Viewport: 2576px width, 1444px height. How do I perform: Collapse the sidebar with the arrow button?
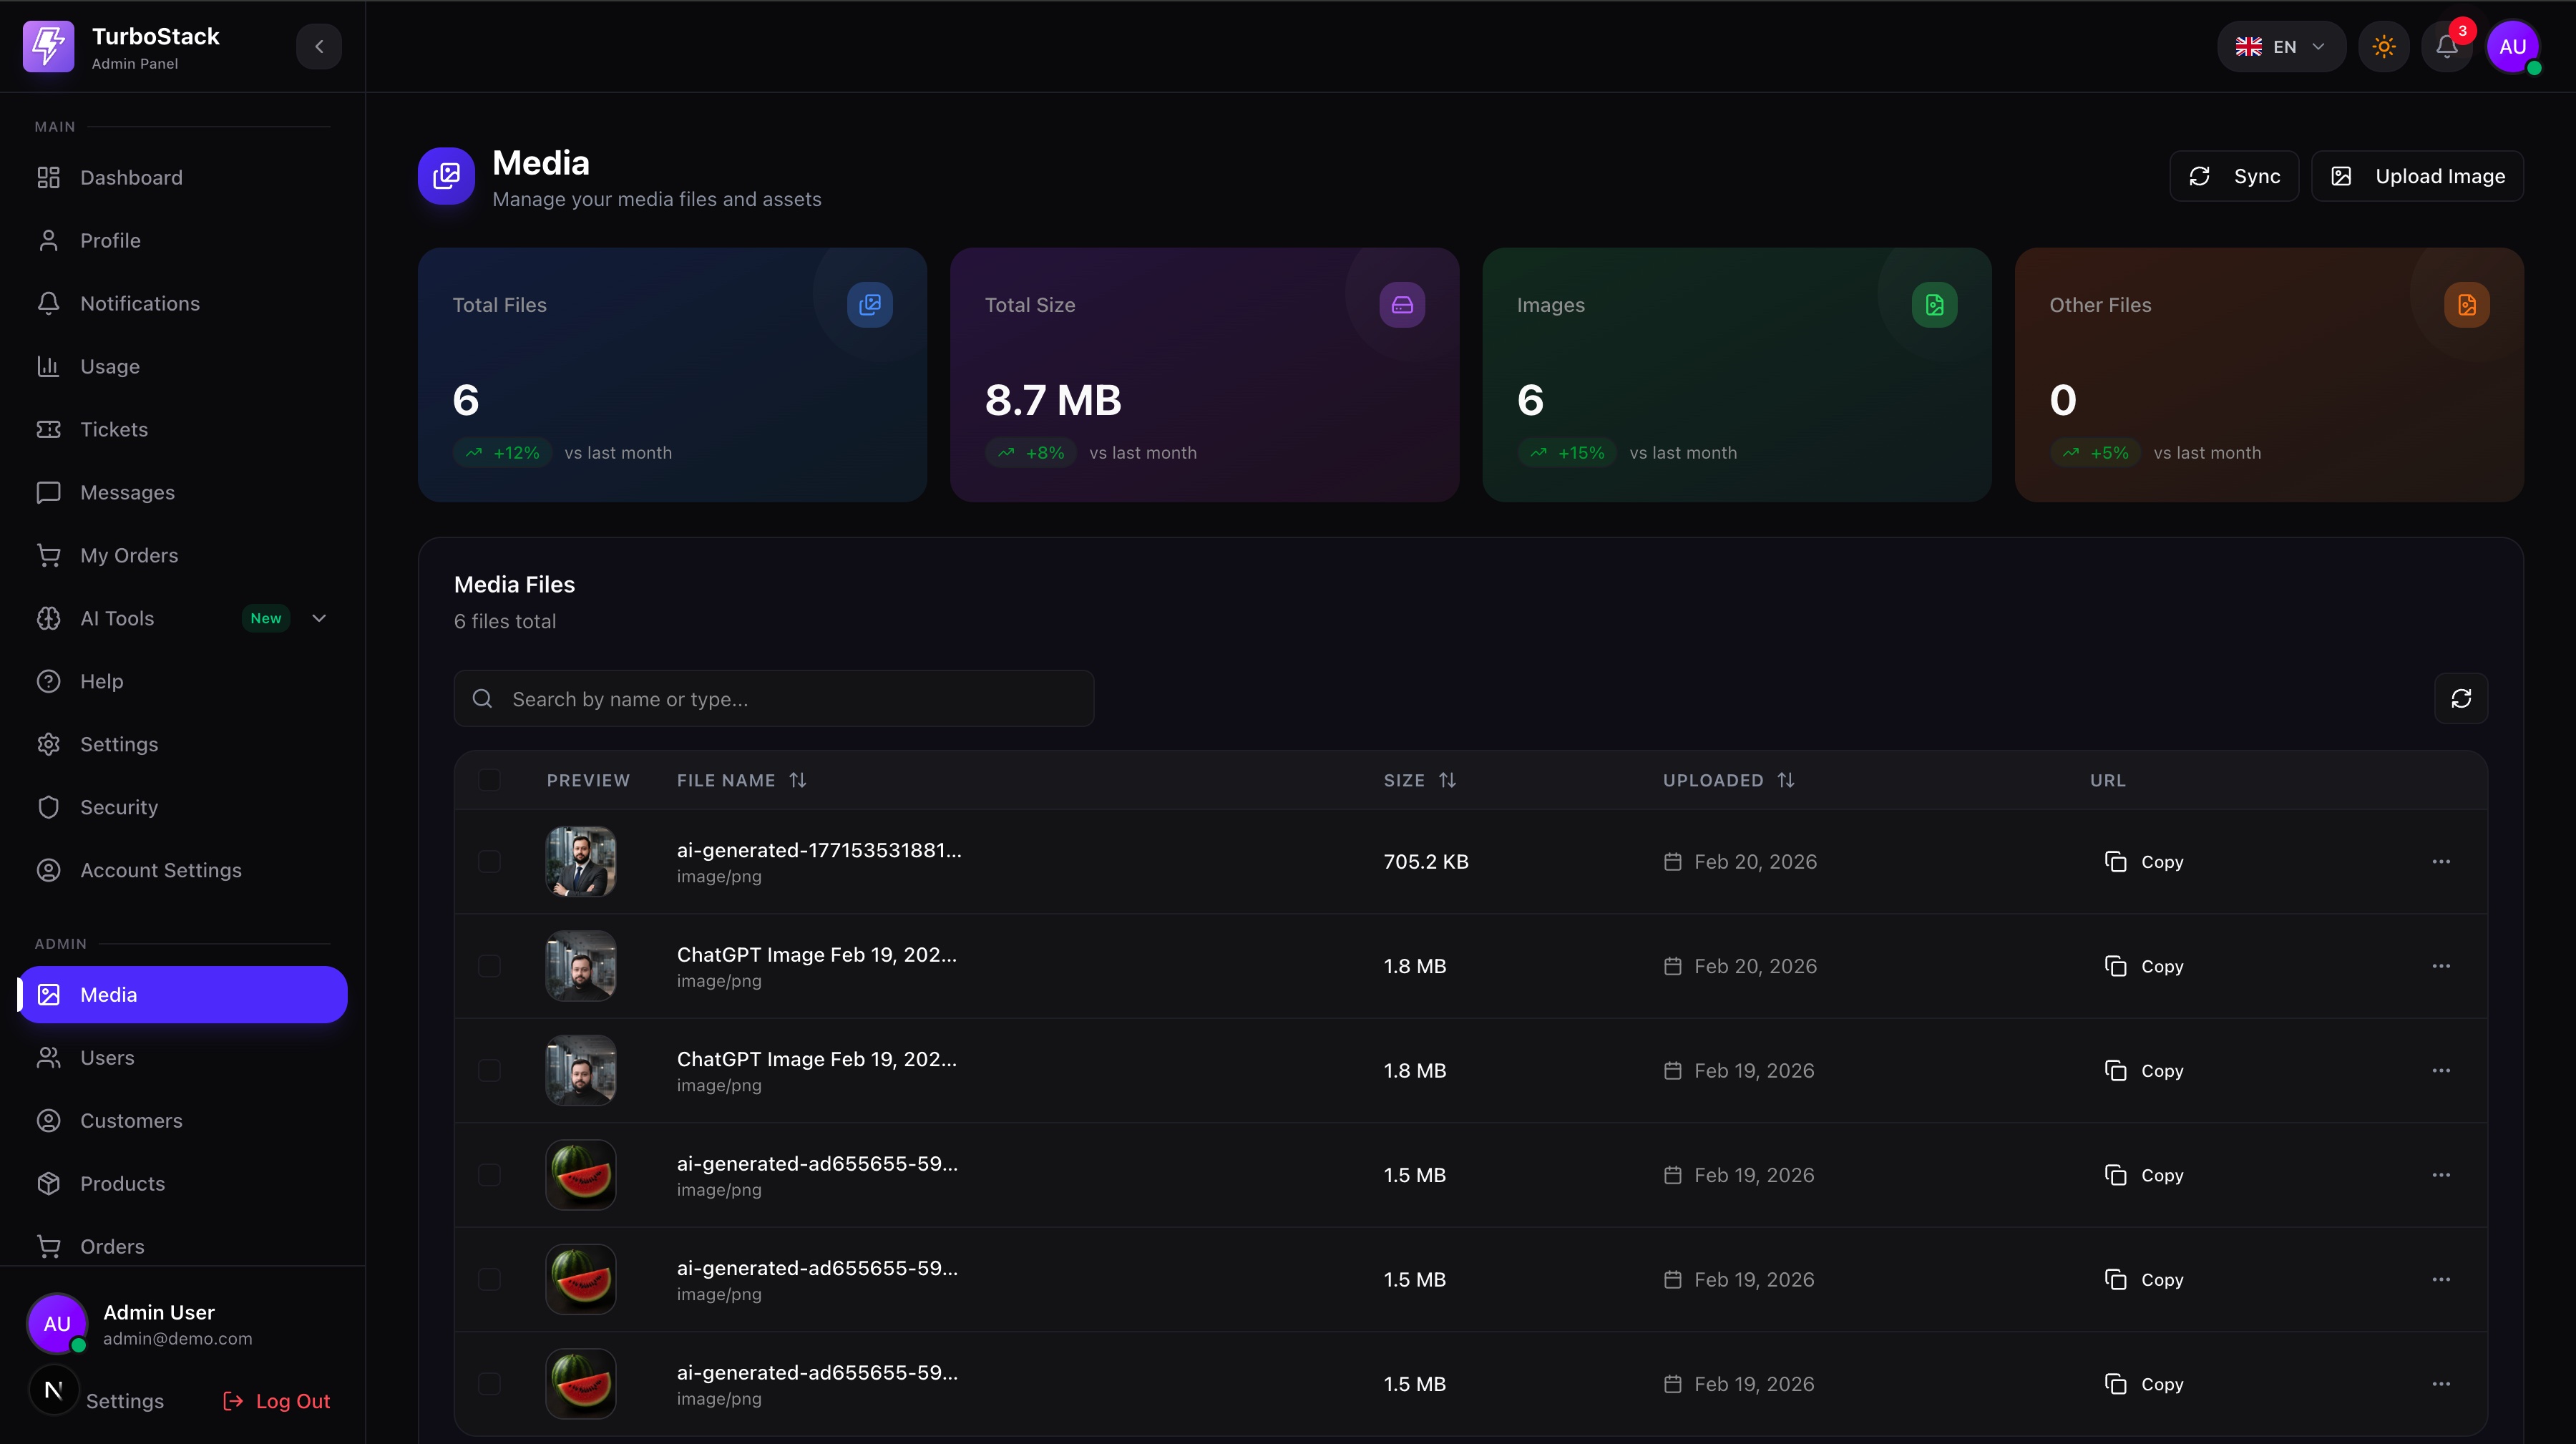[319, 46]
